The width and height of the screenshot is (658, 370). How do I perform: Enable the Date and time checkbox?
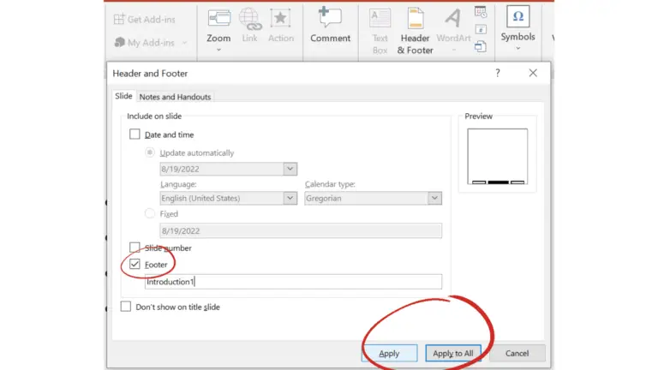[135, 134]
